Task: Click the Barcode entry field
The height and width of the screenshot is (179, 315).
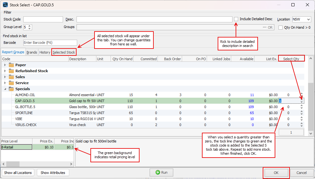Action: pyautogui.click(x=50, y=43)
